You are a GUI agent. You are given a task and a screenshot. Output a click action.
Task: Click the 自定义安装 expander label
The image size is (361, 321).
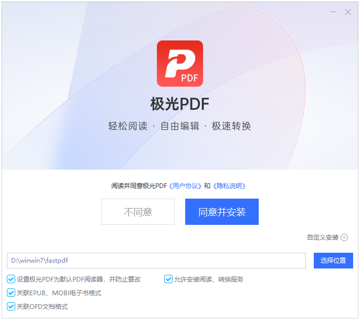point(323,237)
